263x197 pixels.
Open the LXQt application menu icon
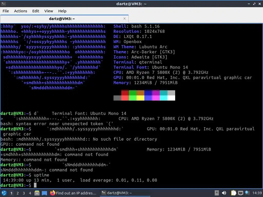[4, 193]
